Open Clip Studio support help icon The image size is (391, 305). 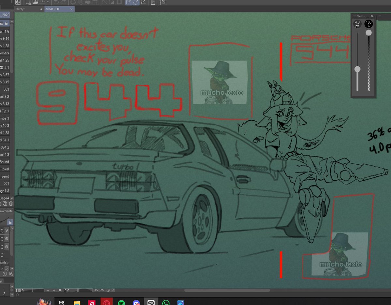pos(162,2)
